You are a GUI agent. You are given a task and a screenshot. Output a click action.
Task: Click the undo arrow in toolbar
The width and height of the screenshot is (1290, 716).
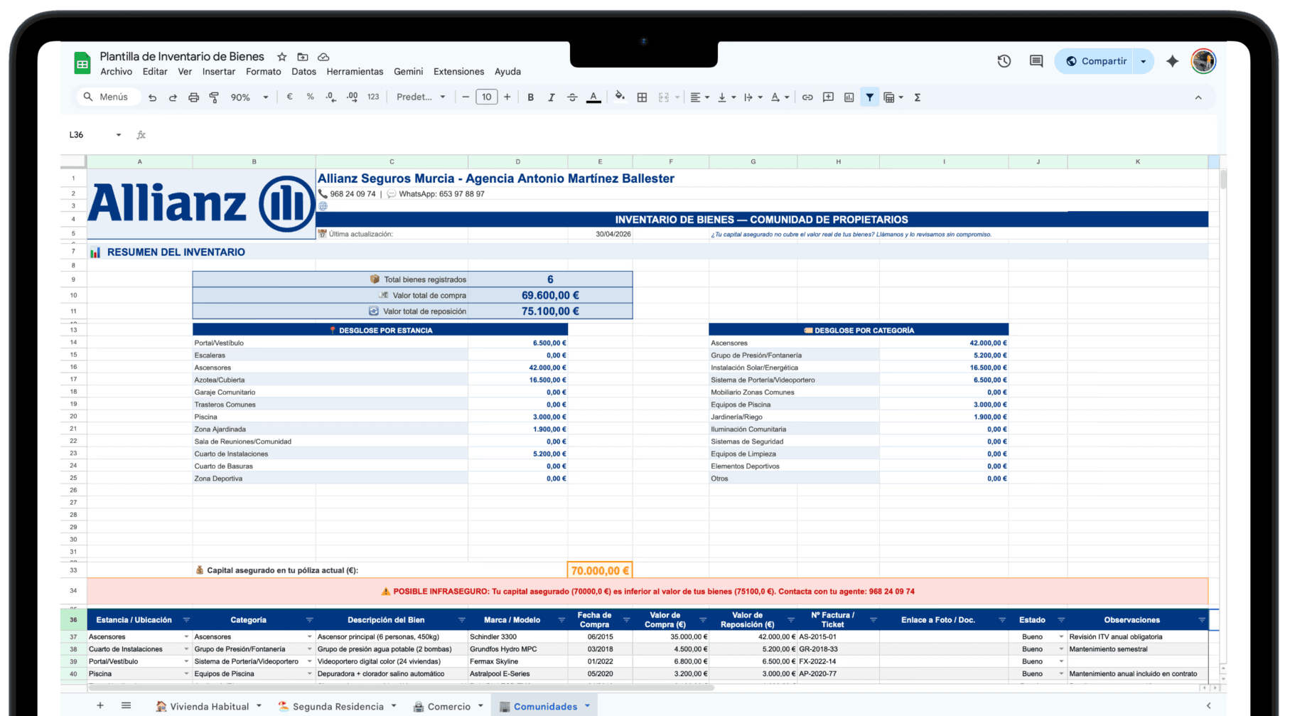tap(152, 97)
